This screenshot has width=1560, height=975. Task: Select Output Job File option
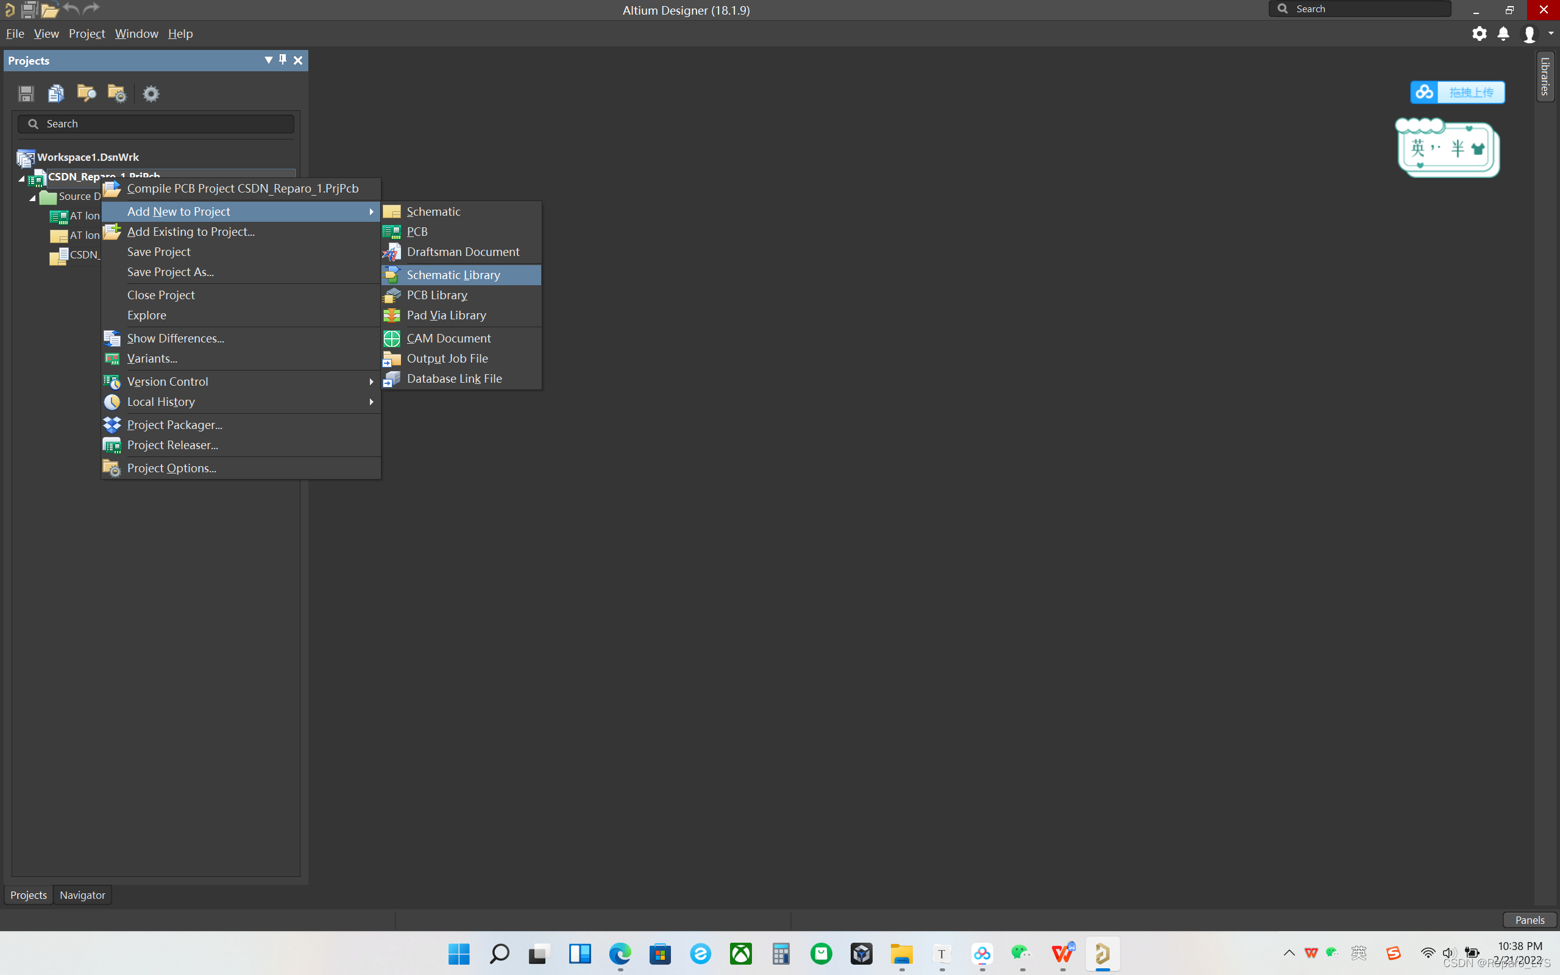point(447,357)
